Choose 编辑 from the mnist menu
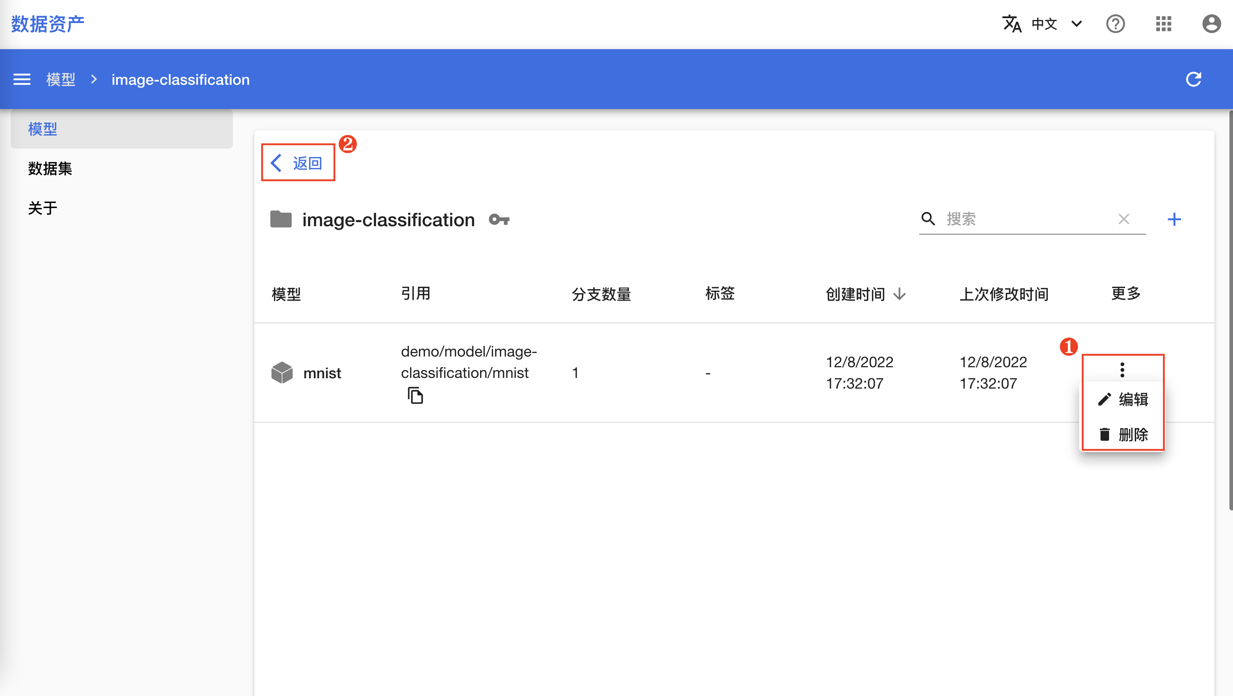The width and height of the screenshot is (1233, 696). (1123, 399)
